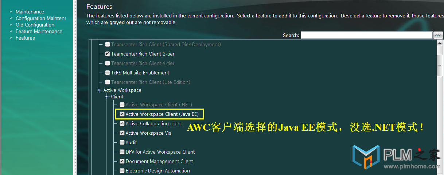Viewport: 444px width, 175px height.
Task: Uncheck Document Management Client checkbox
Action: click(122, 161)
